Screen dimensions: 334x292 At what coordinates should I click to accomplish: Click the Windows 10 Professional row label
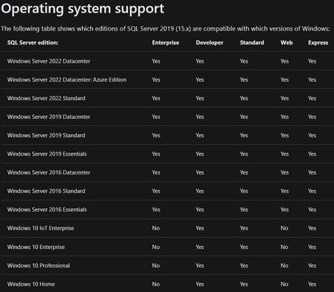(38, 266)
